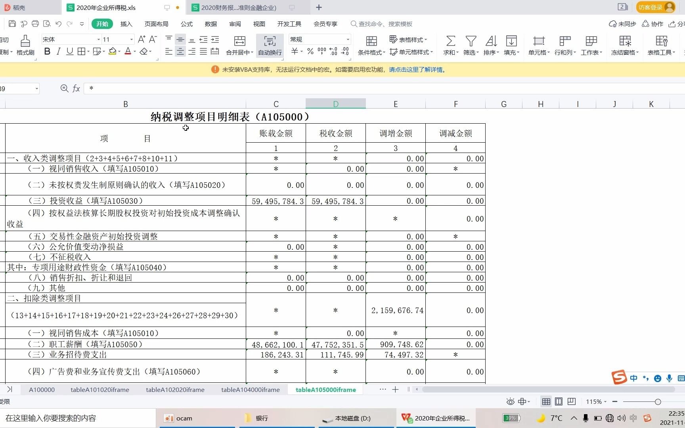Switch to sheet tableA104000iframe
685x428 pixels.
coord(251,390)
